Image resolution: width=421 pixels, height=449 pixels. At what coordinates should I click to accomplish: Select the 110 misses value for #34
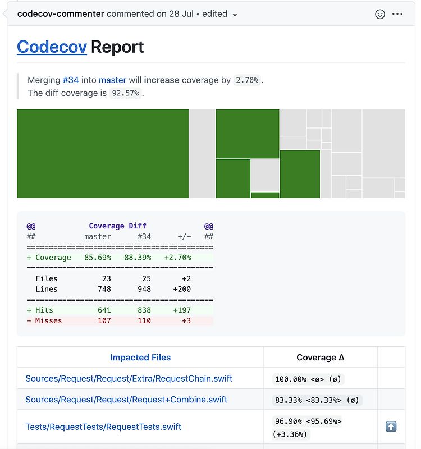(144, 320)
